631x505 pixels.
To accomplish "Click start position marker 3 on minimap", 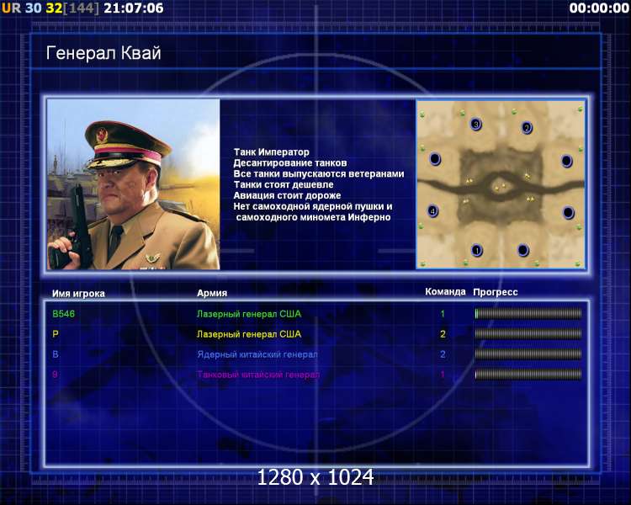I will click(476, 124).
